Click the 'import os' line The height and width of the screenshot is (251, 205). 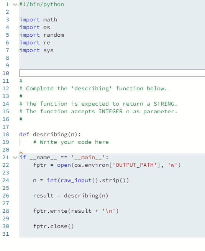(35, 28)
